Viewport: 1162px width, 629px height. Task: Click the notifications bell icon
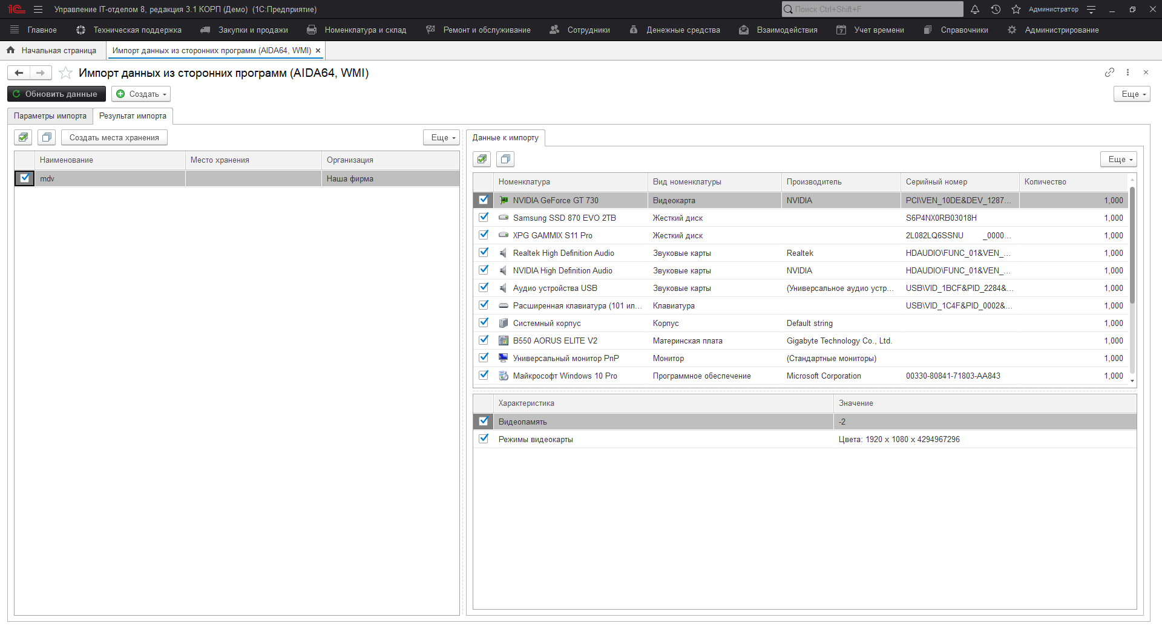[975, 10]
